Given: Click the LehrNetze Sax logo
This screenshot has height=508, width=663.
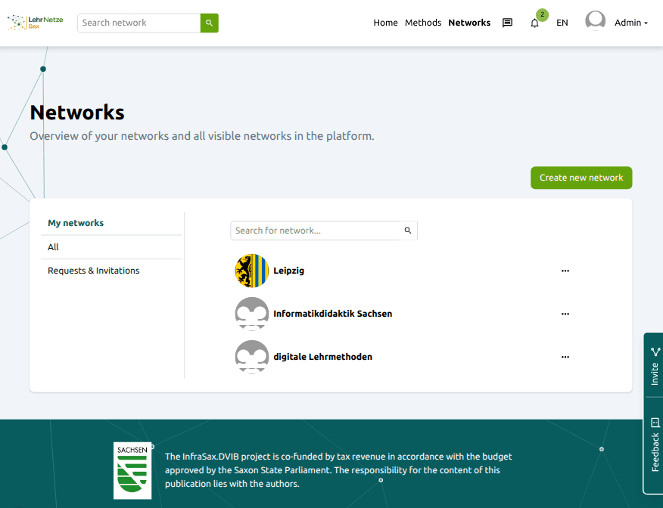Looking at the screenshot, I should (x=36, y=23).
